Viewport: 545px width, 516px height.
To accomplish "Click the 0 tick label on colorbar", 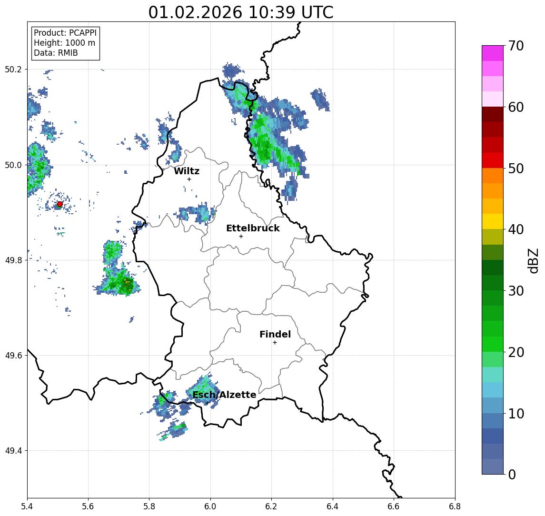I will 512,474.
